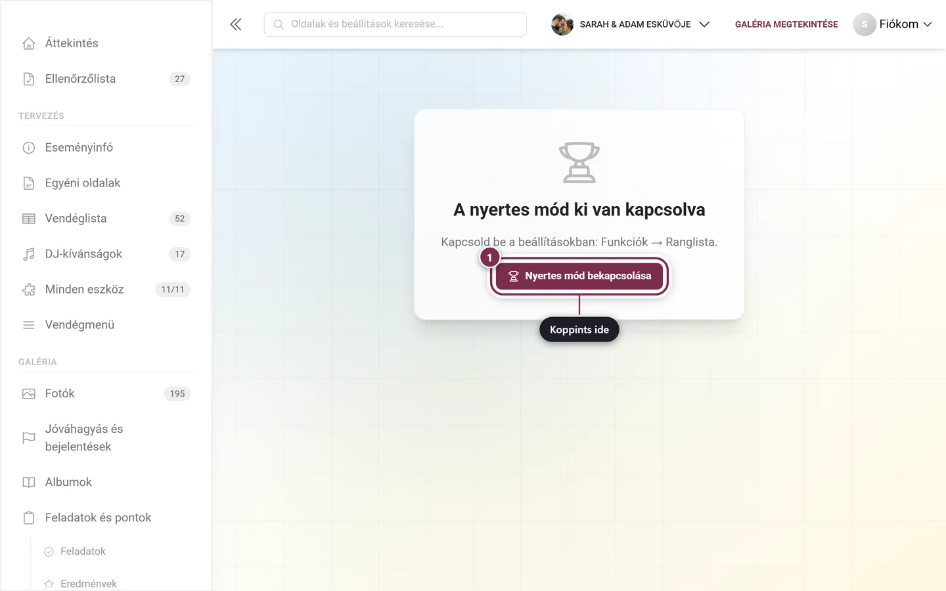Click the magnifier icon in the search box
Viewport: 946px width, 591px height.
279,24
